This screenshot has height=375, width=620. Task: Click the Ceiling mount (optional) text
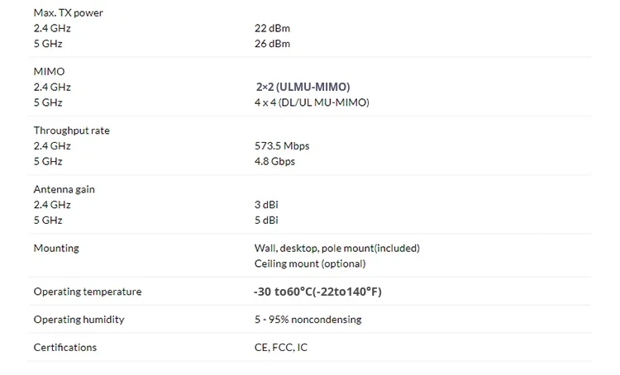310,263
